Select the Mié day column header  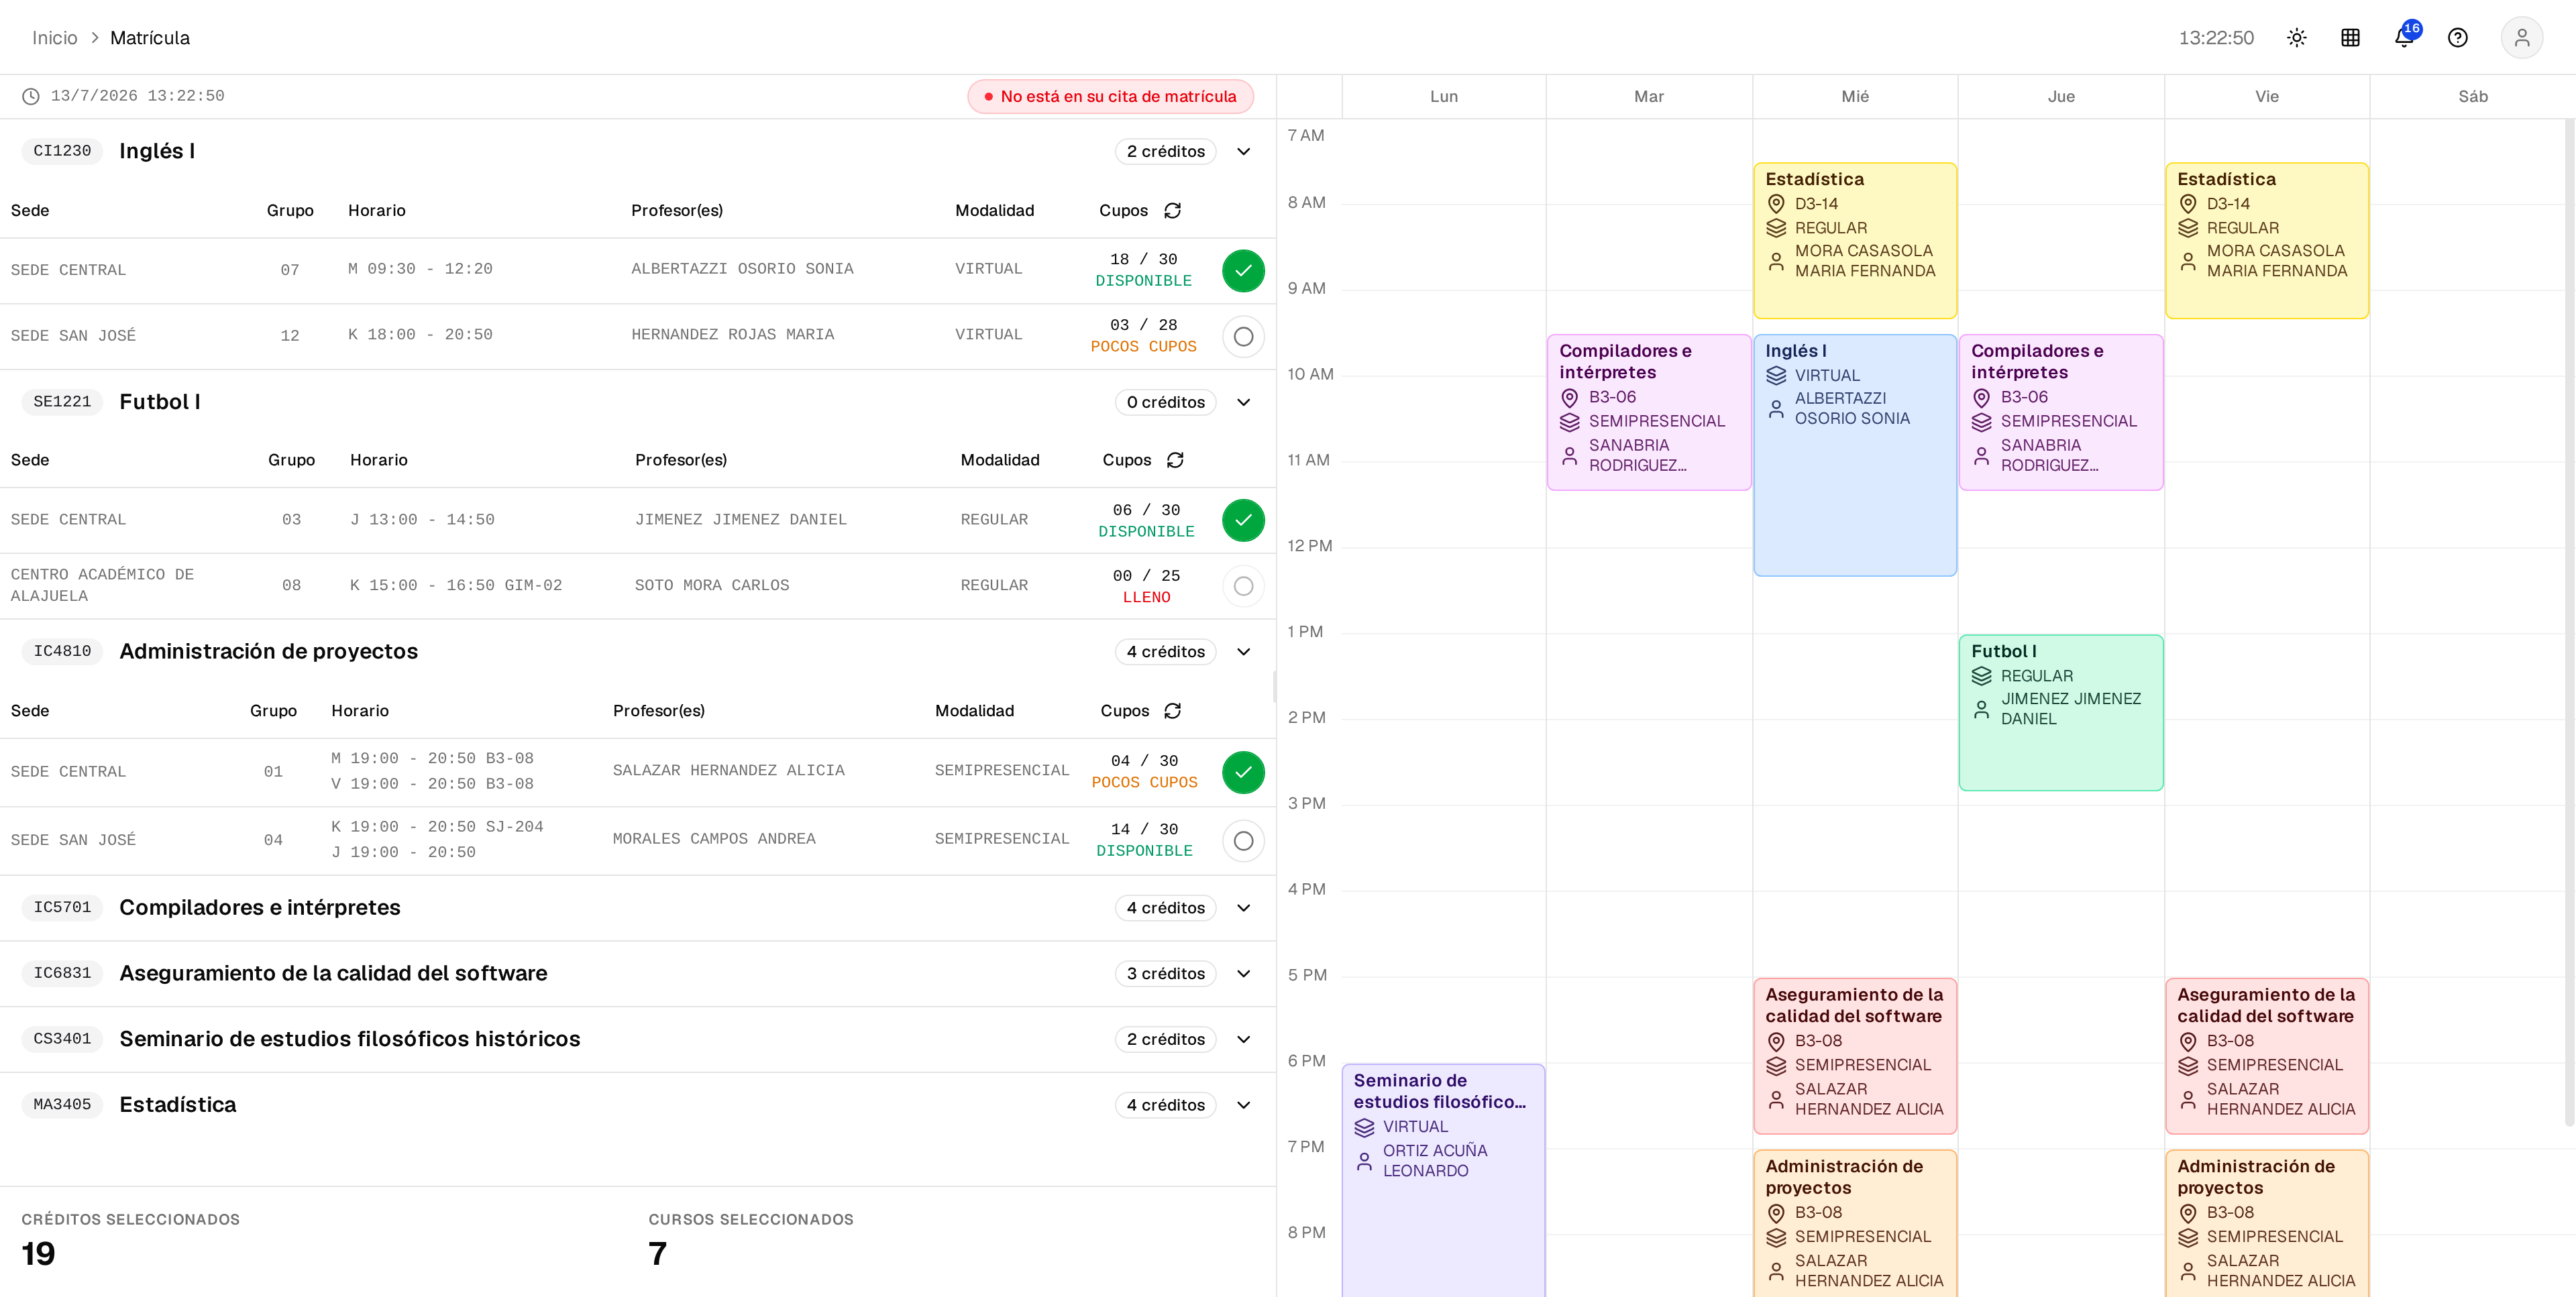click(x=1855, y=97)
